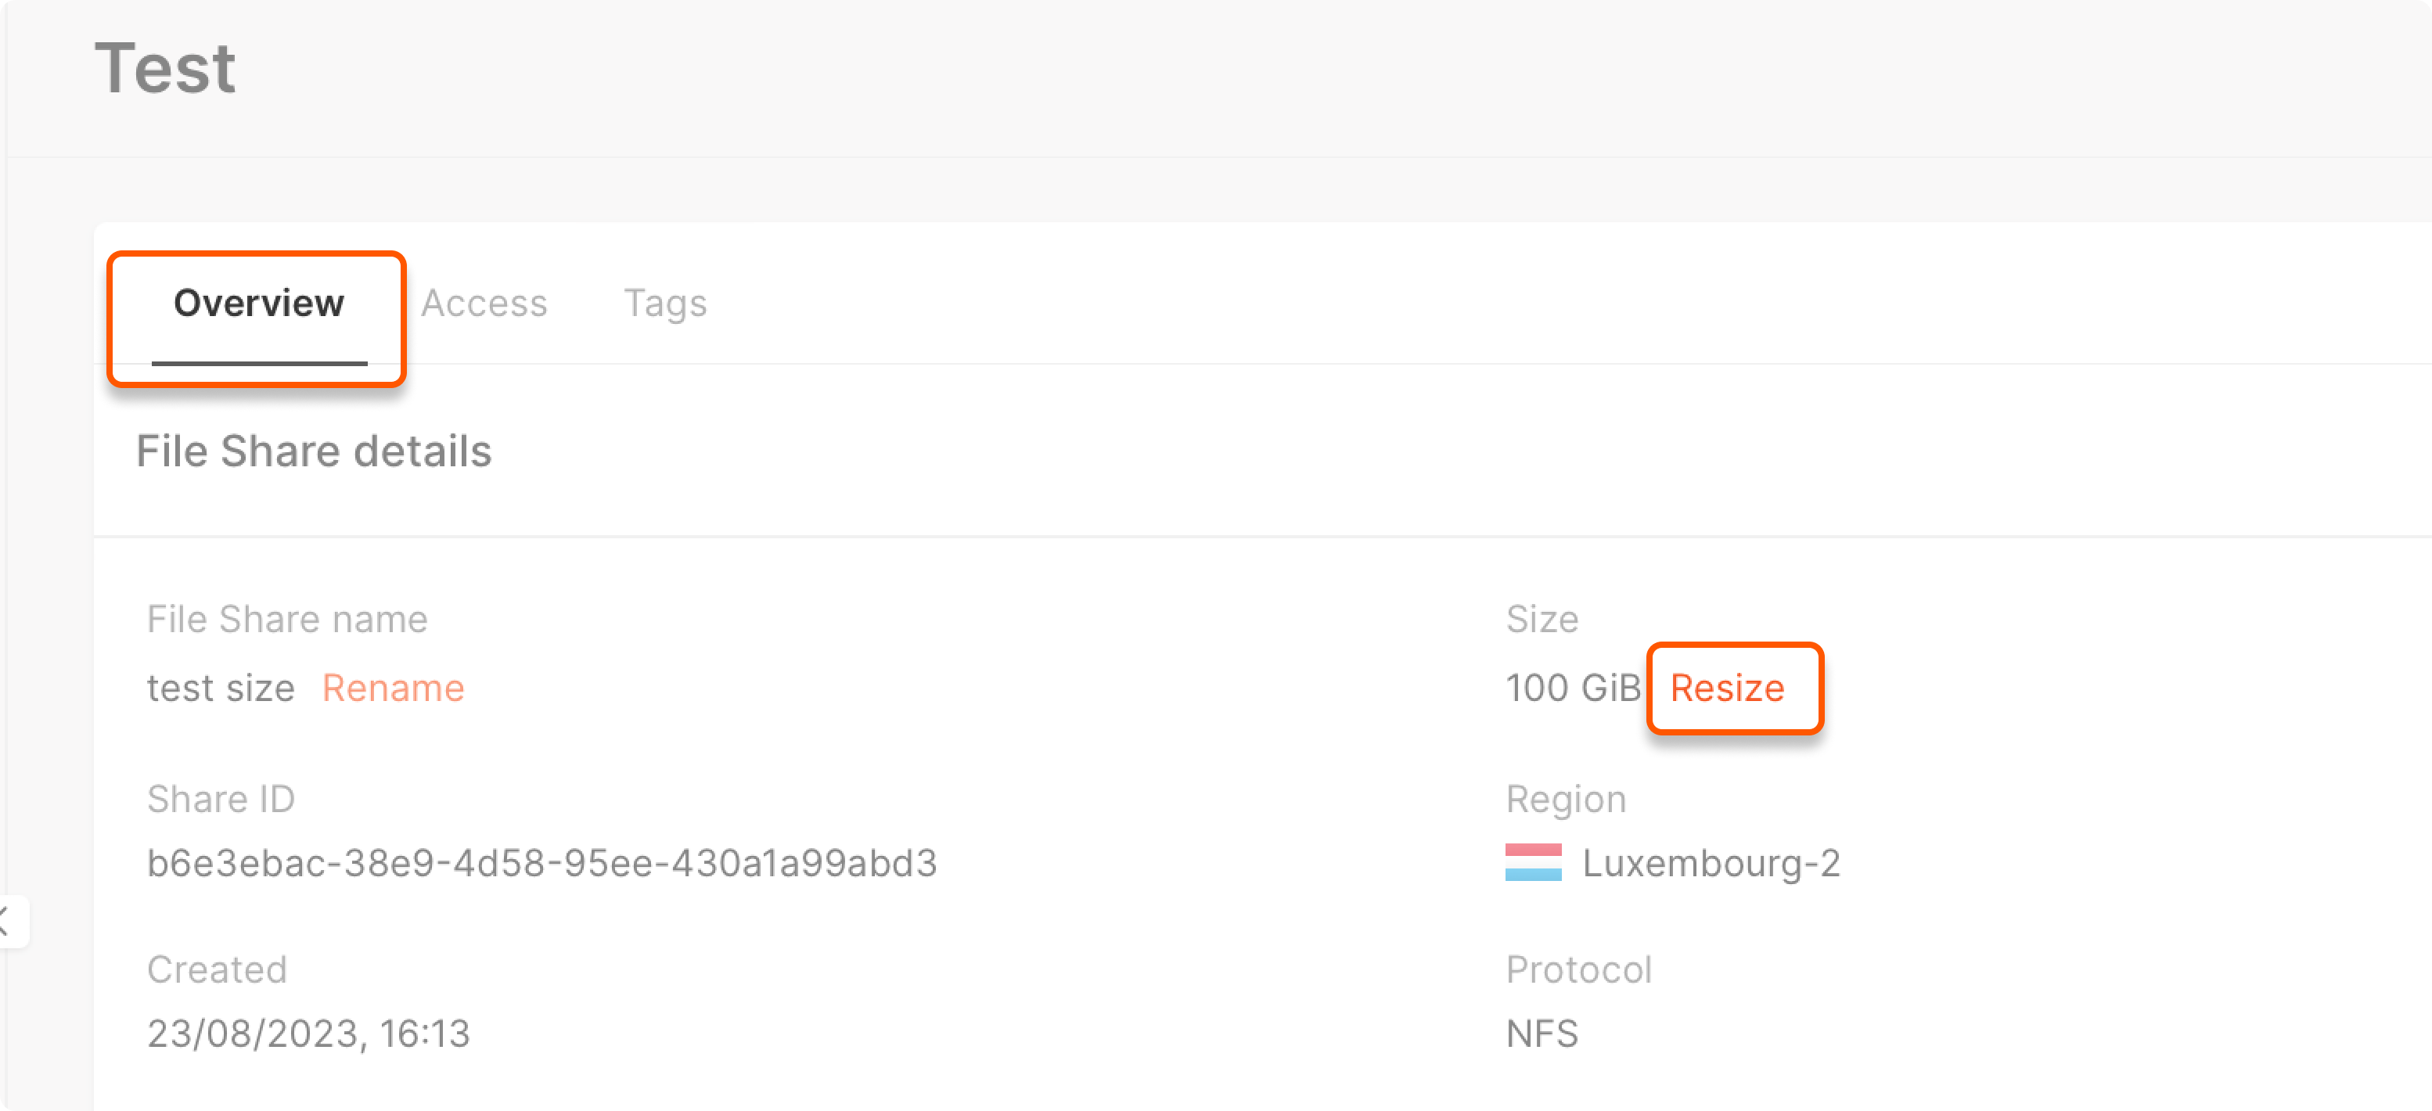Collapse the side panel using the edge chevron

click(x=8, y=922)
